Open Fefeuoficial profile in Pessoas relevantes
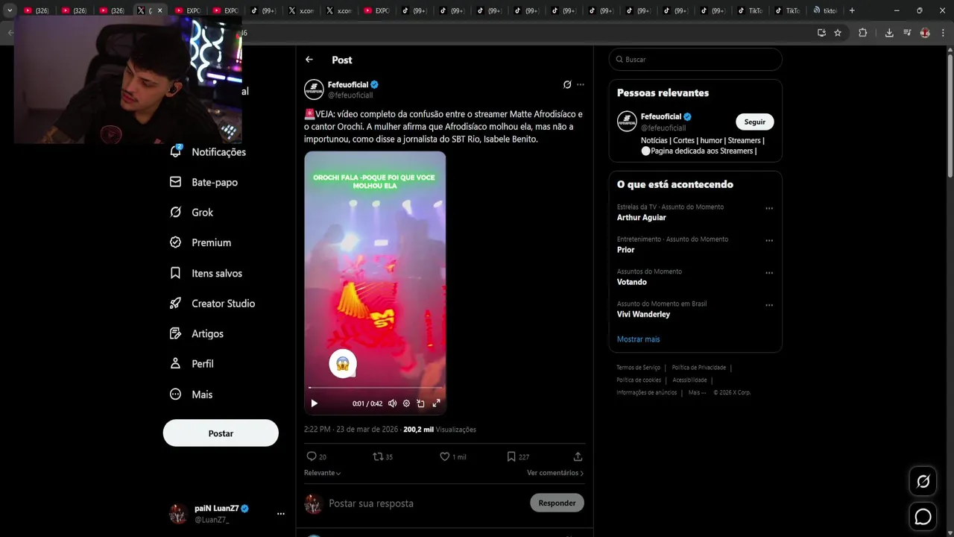 click(661, 117)
